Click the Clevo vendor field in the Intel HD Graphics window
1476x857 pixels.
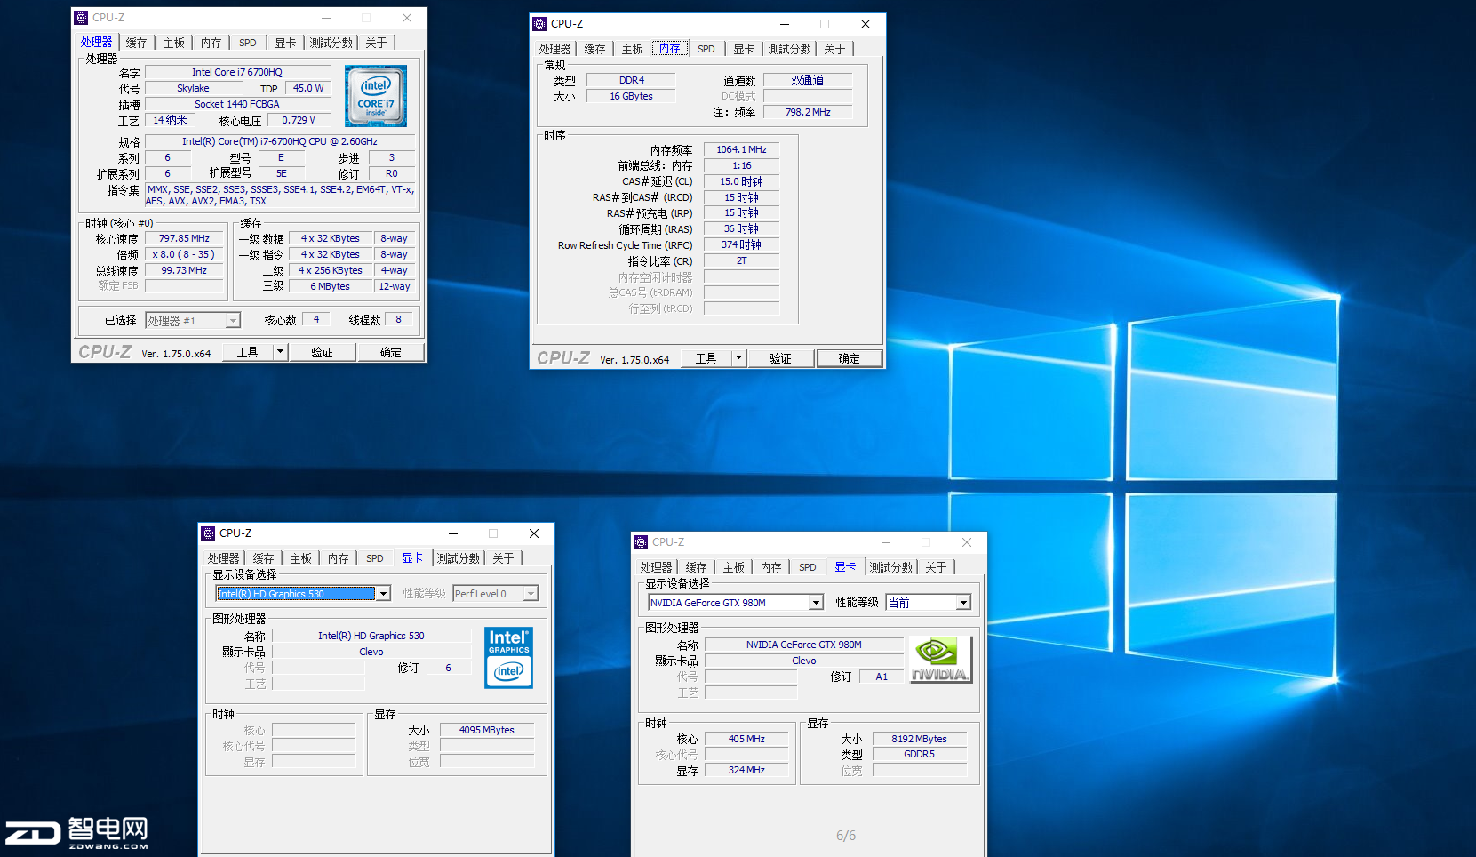coord(371,652)
